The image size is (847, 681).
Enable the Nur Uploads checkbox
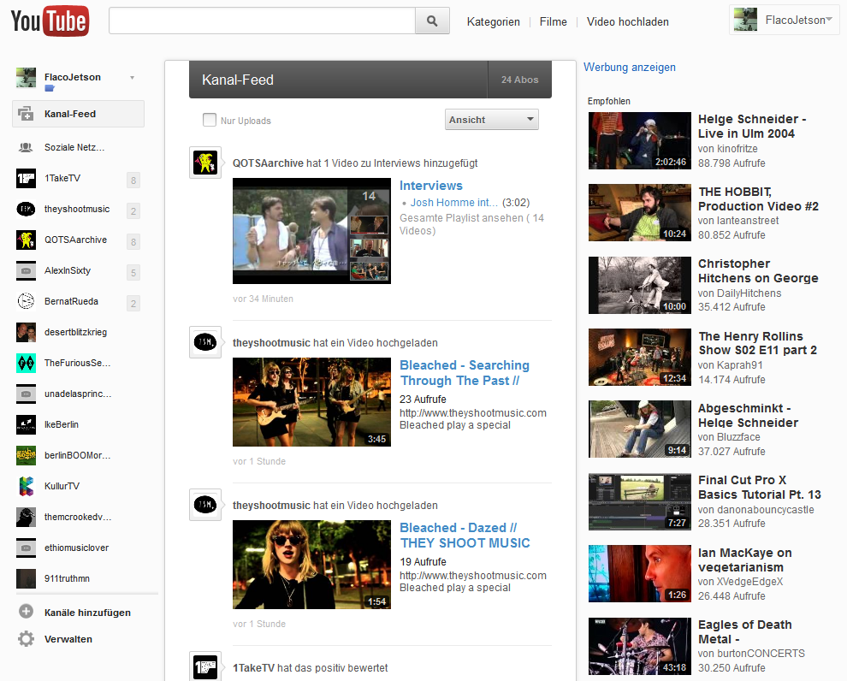[x=210, y=121]
